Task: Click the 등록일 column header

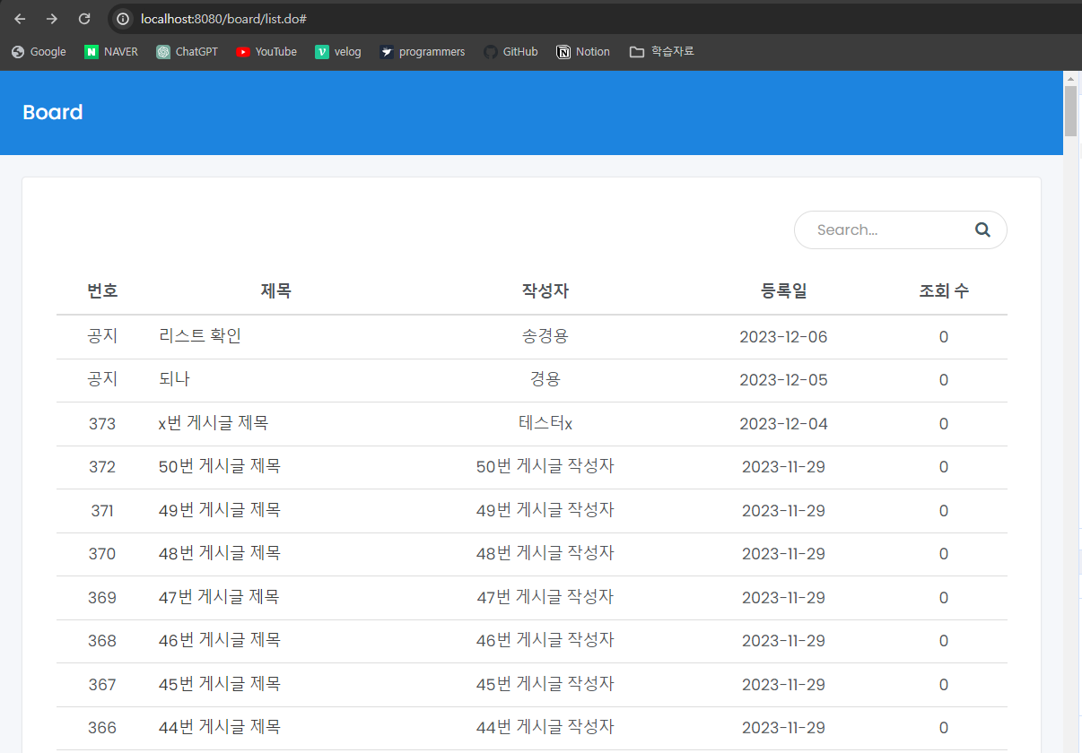Action: point(783,291)
